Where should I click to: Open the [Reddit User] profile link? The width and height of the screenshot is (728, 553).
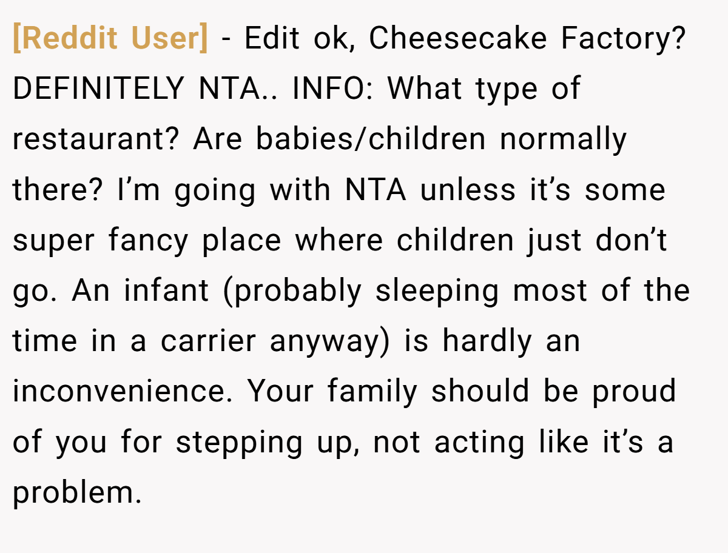coord(110,39)
